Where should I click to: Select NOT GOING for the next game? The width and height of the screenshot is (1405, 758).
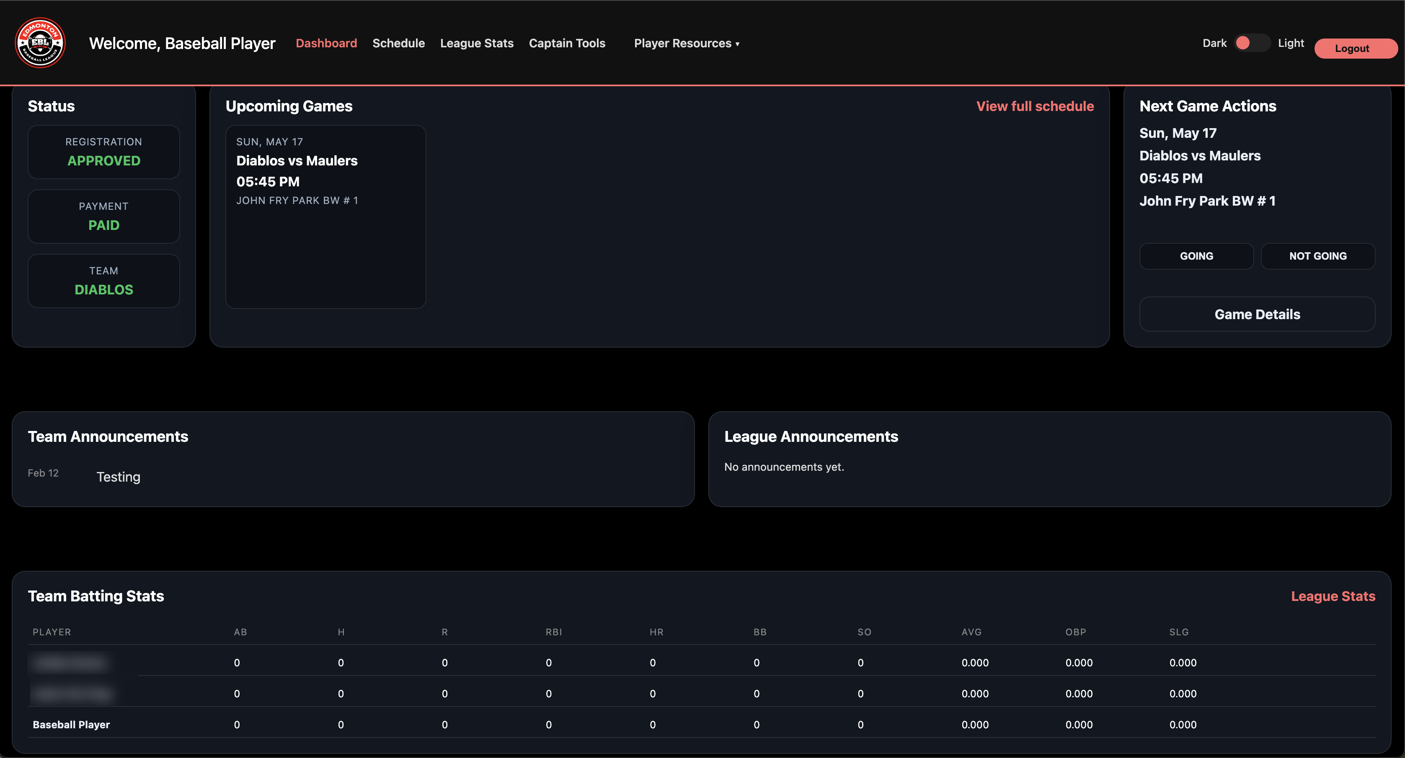pos(1318,256)
